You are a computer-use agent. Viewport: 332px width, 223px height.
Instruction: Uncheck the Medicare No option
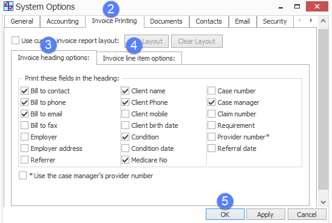point(126,160)
